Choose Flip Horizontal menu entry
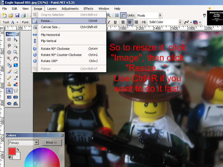 [69, 35]
